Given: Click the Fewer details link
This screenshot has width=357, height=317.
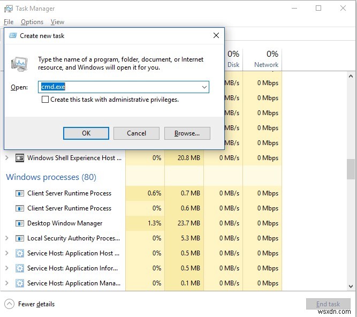Looking at the screenshot, I should pyautogui.click(x=36, y=304).
